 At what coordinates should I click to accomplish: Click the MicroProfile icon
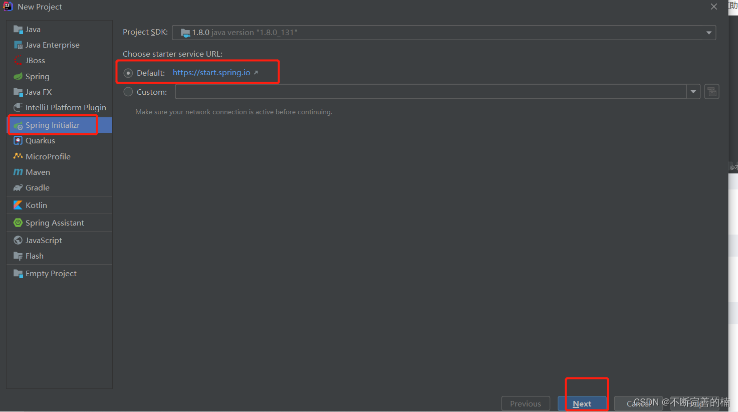(18, 156)
